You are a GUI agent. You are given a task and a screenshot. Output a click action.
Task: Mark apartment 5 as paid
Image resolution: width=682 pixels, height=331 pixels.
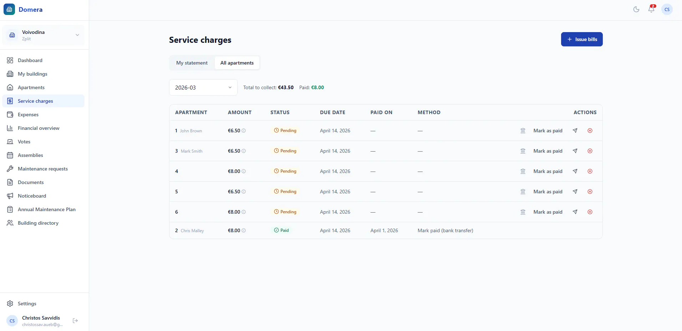tap(548, 192)
